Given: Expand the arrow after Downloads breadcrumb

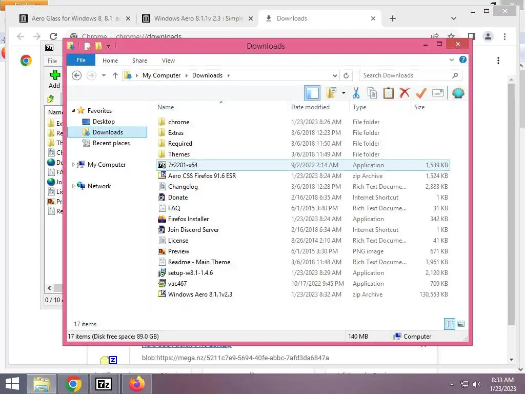Looking at the screenshot, I should (228, 75).
